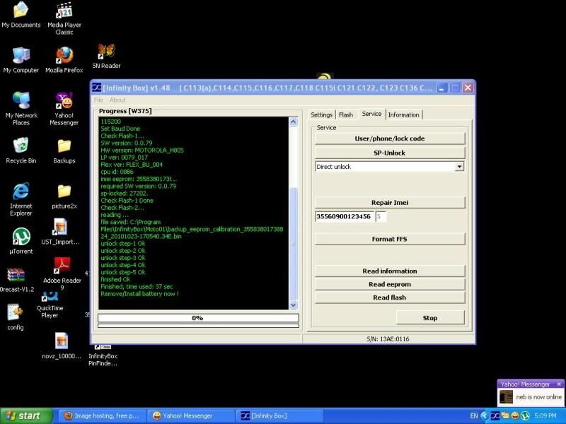Click 'neb is now online' notification
The width and height of the screenshot is (566, 424).
coord(538,396)
